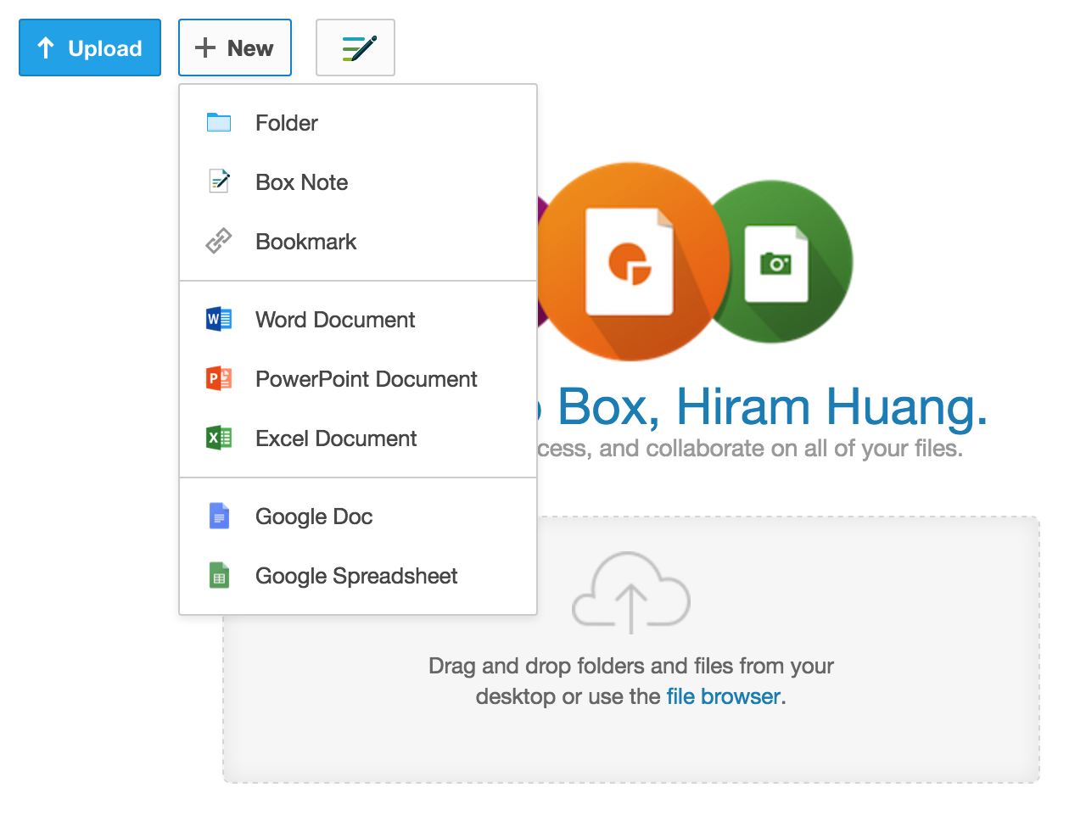Create a new Google Spreadsheet
The width and height of the screenshot is (1086, 821).
point(358,576)
